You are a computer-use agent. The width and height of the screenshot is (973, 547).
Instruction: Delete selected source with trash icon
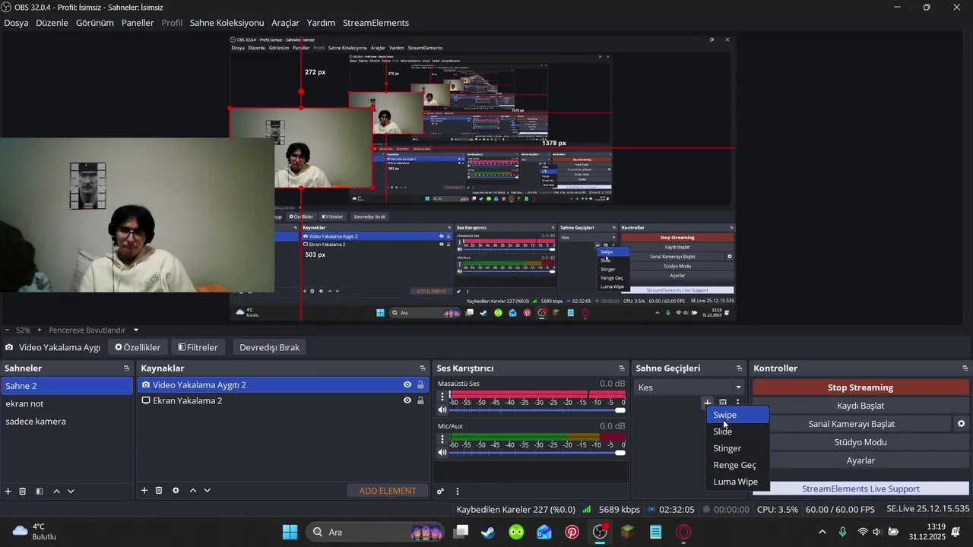click(159, 491)
